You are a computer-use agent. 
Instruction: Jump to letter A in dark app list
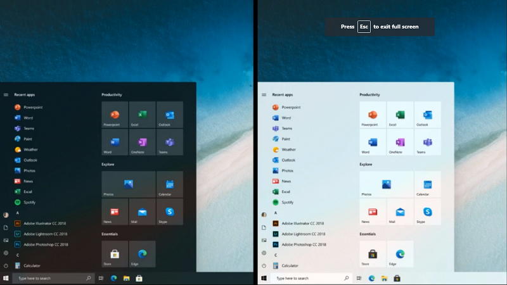18,213
